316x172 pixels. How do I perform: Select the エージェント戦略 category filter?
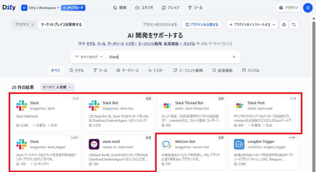pos(188,70)
